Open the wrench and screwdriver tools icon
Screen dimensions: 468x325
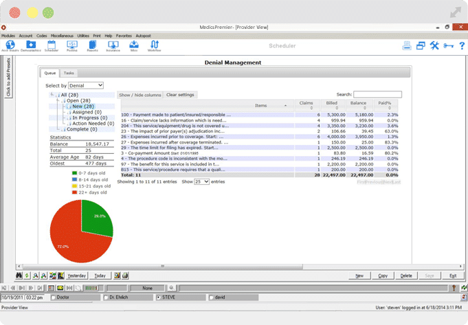pos(434,45)
